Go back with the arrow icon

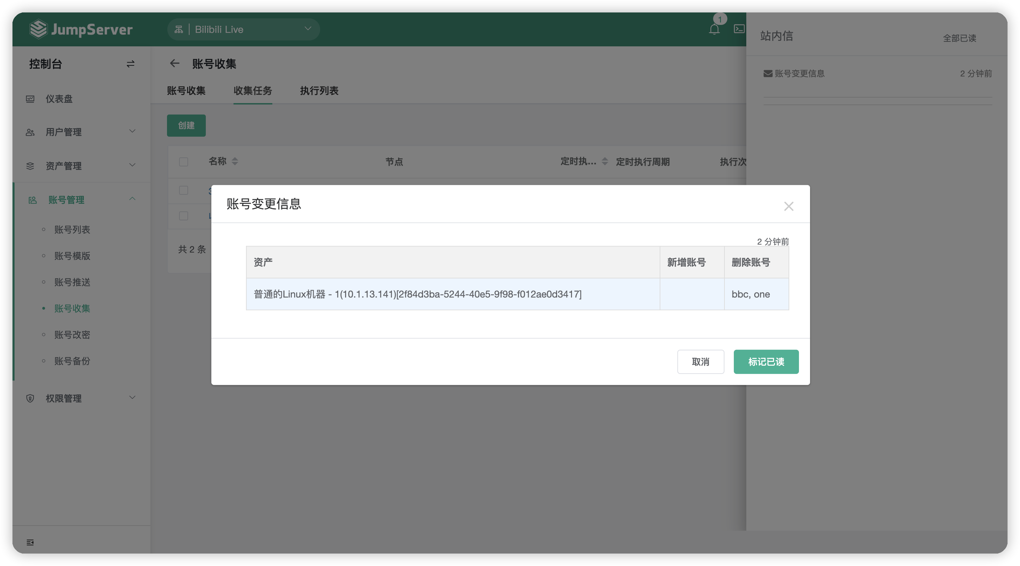175,63
